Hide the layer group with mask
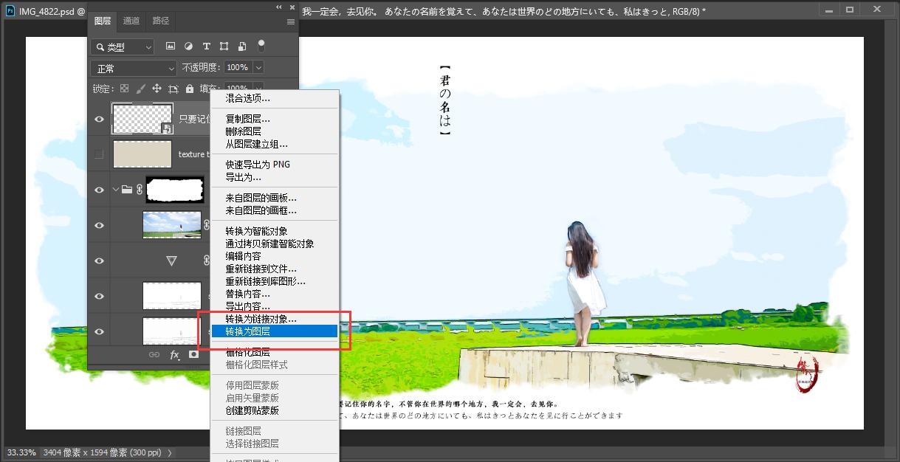This screenshot has width=900, height=462. coord(99,190)
